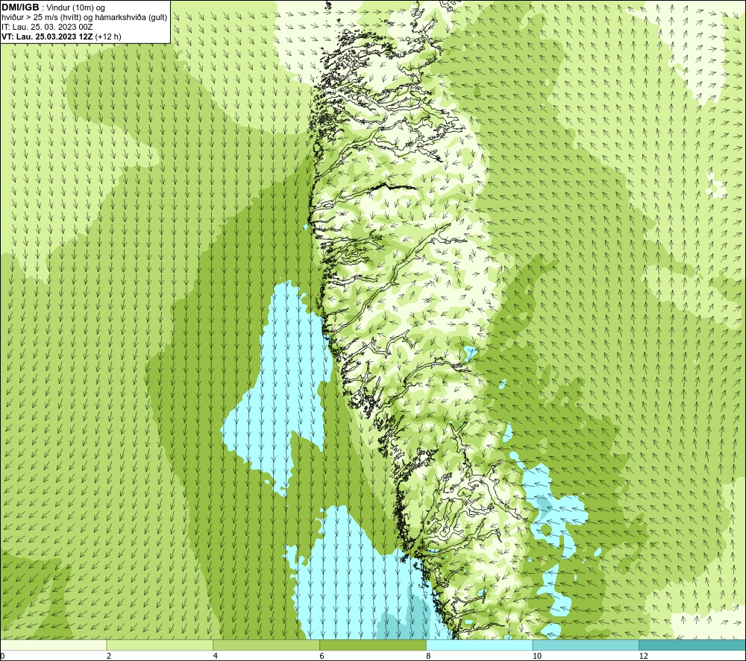Click the '4' label on the colour scale
This screenshot has height=661, width=746.
pos(216,657)
